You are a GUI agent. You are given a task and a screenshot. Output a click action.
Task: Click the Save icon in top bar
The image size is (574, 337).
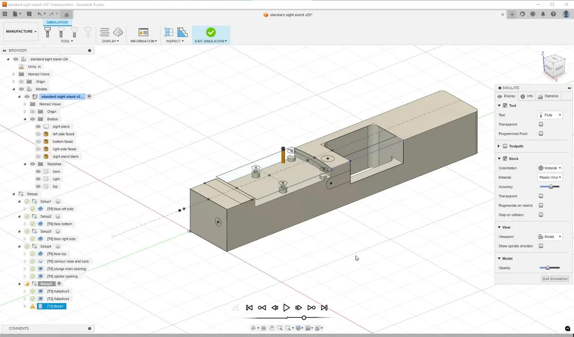[29, 14]
